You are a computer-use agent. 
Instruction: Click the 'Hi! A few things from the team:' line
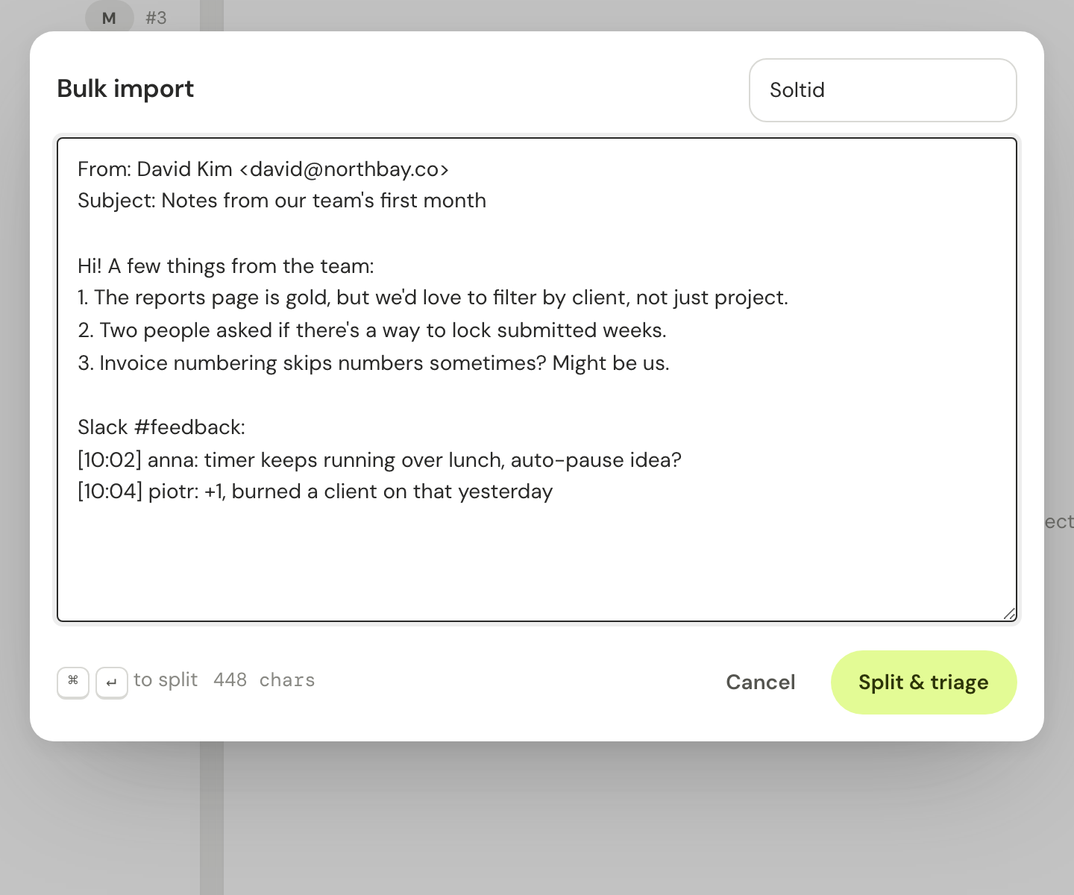pyautogui.click(x=226, y=266)
